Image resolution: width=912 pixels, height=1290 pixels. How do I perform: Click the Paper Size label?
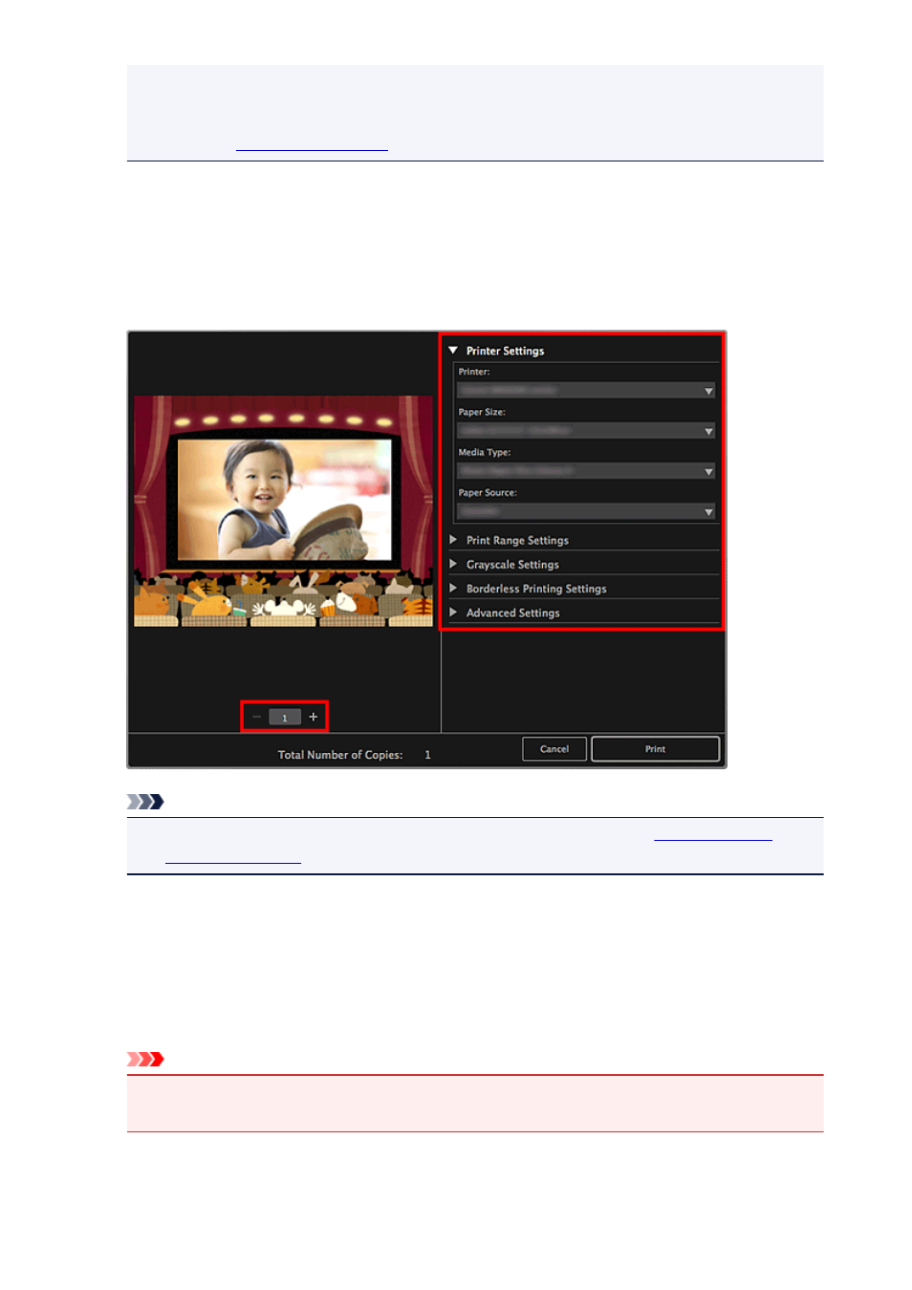[x=482, y=412]
